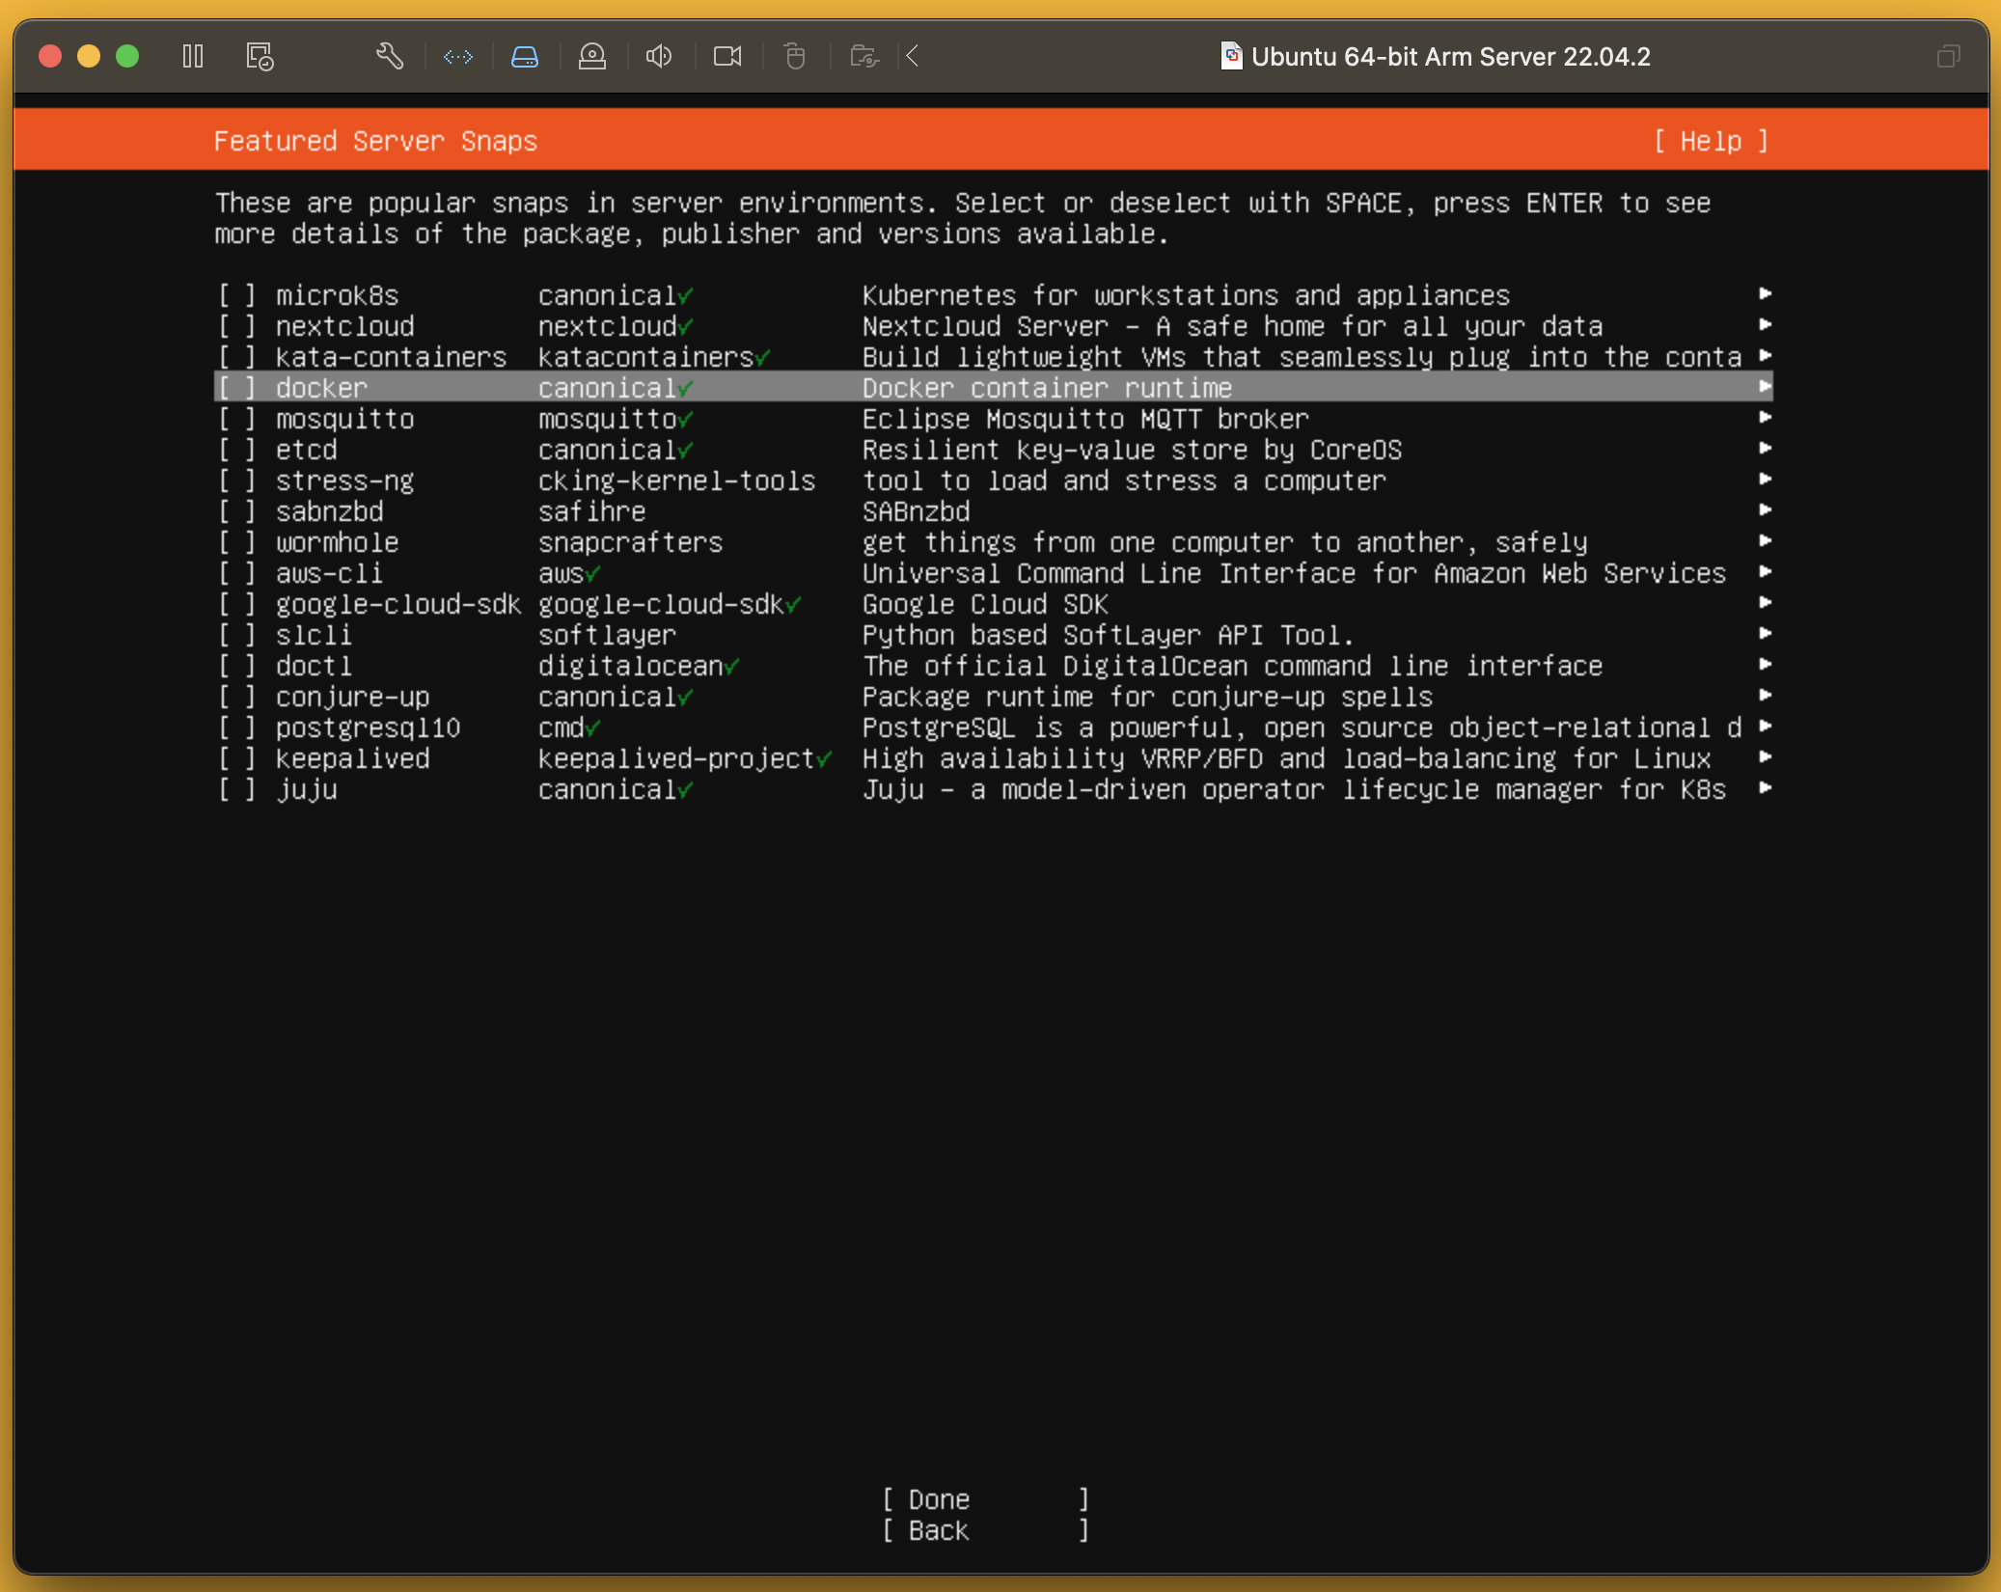The image size is (2001, 1592).
Task: Toggle the sabnzbd checkbox
Action: pyautogui.click(x=236, y=511)
